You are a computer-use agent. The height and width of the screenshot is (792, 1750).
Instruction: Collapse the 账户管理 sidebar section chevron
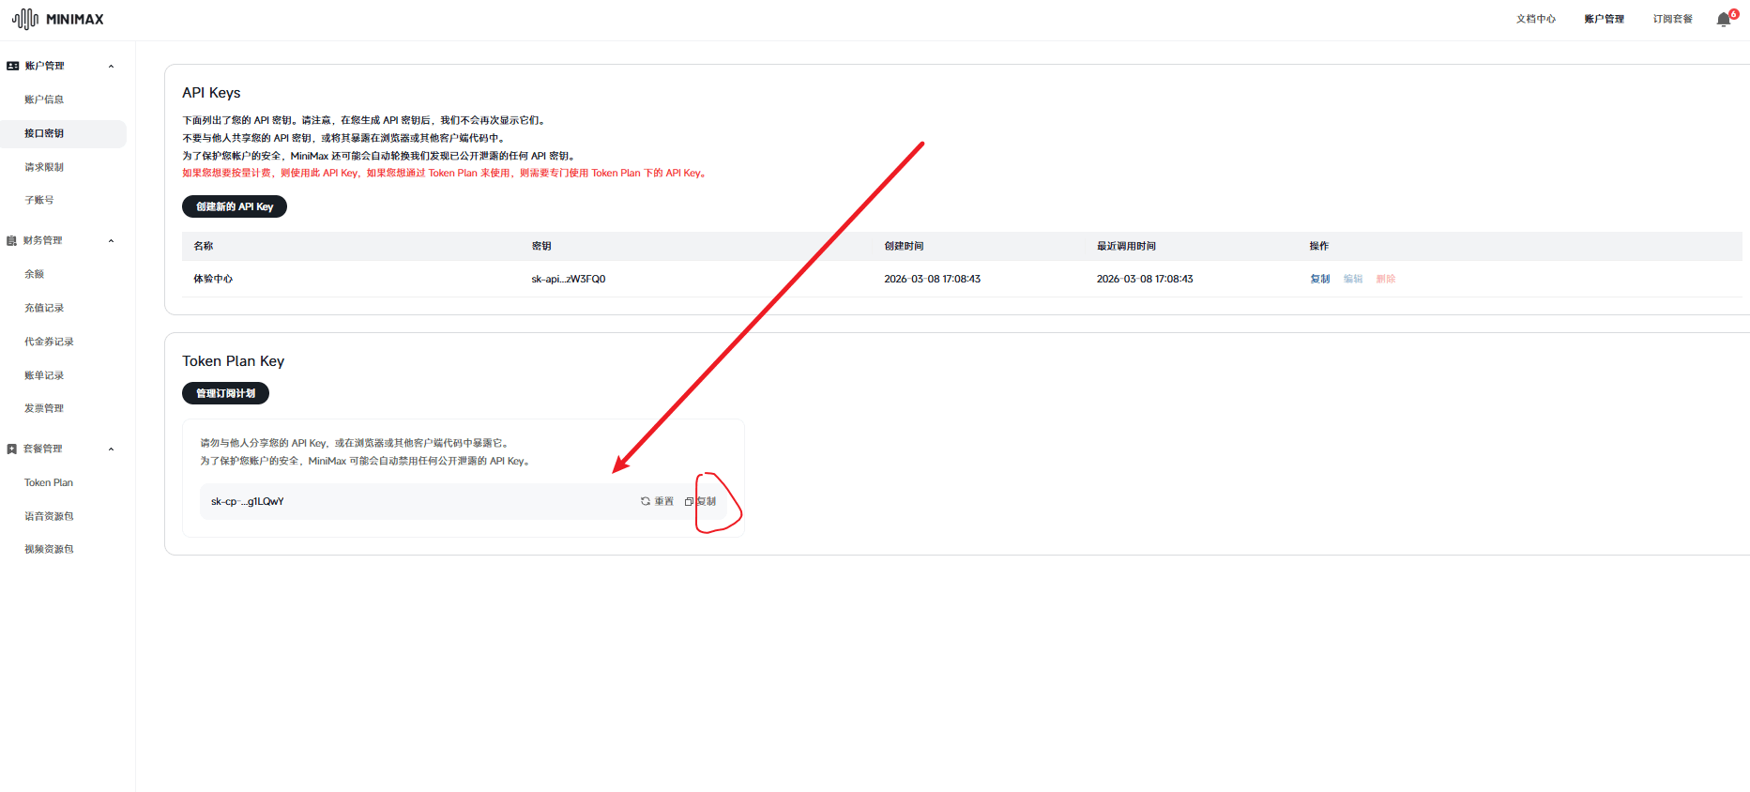pyautogui.click(x=111, y=66)
